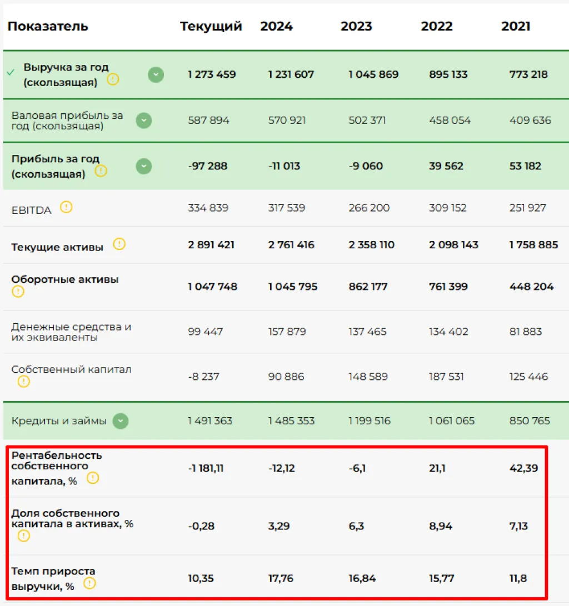Open the Собственный капитал info tooltip
This screenshot has width=569, height=606.
pyautogui.click(x=23, y=382)
